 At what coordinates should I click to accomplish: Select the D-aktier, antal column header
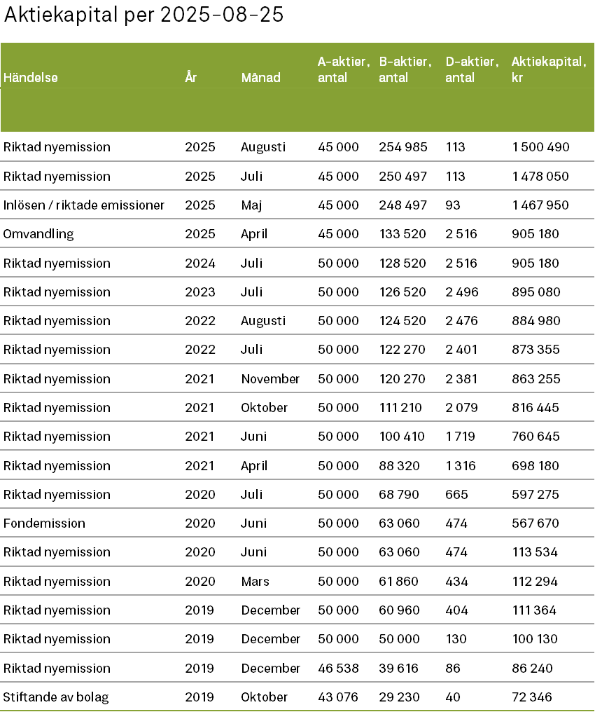[x=472, y=69]
